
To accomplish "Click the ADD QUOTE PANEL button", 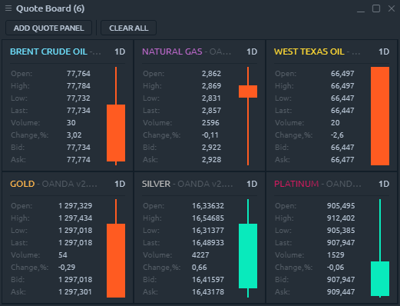I will pos(49,28).
